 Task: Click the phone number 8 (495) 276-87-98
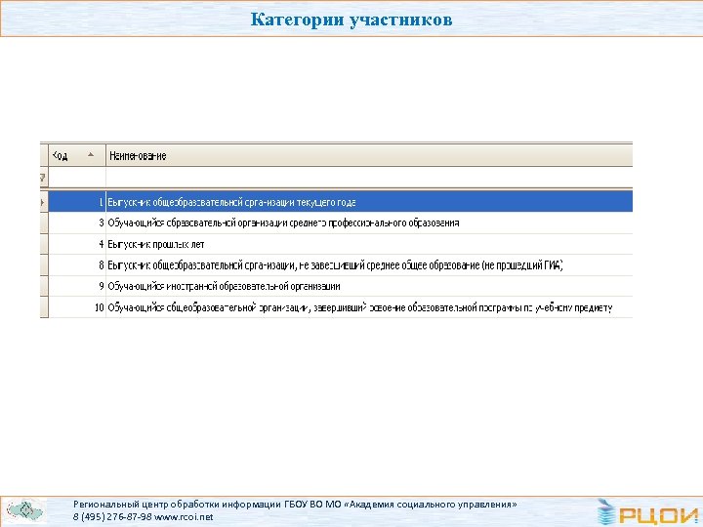[112, 516]
